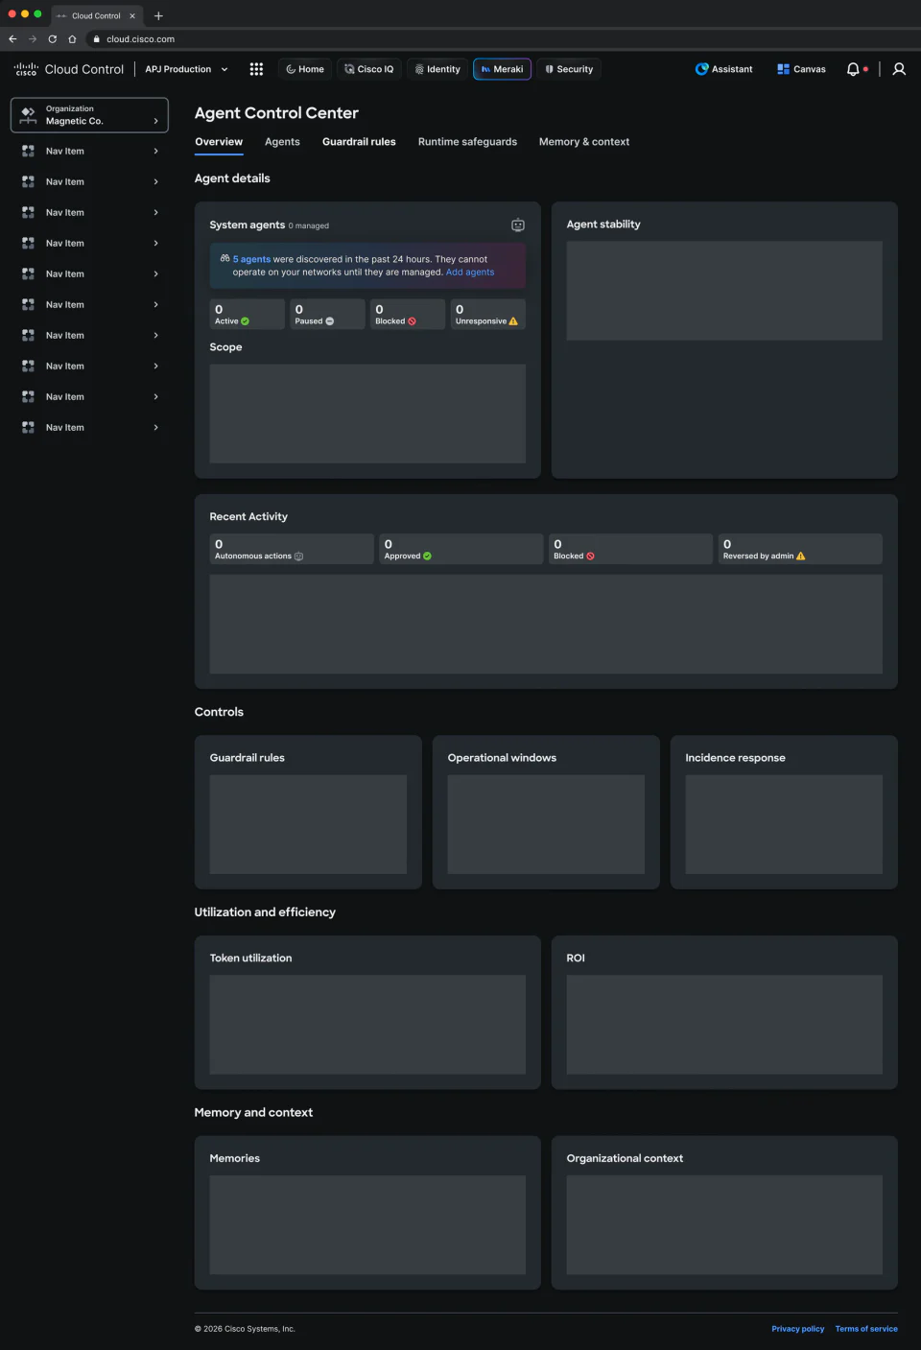Select the Meraki product button
The image size is (921, 1350).
(x=502, y=69)
